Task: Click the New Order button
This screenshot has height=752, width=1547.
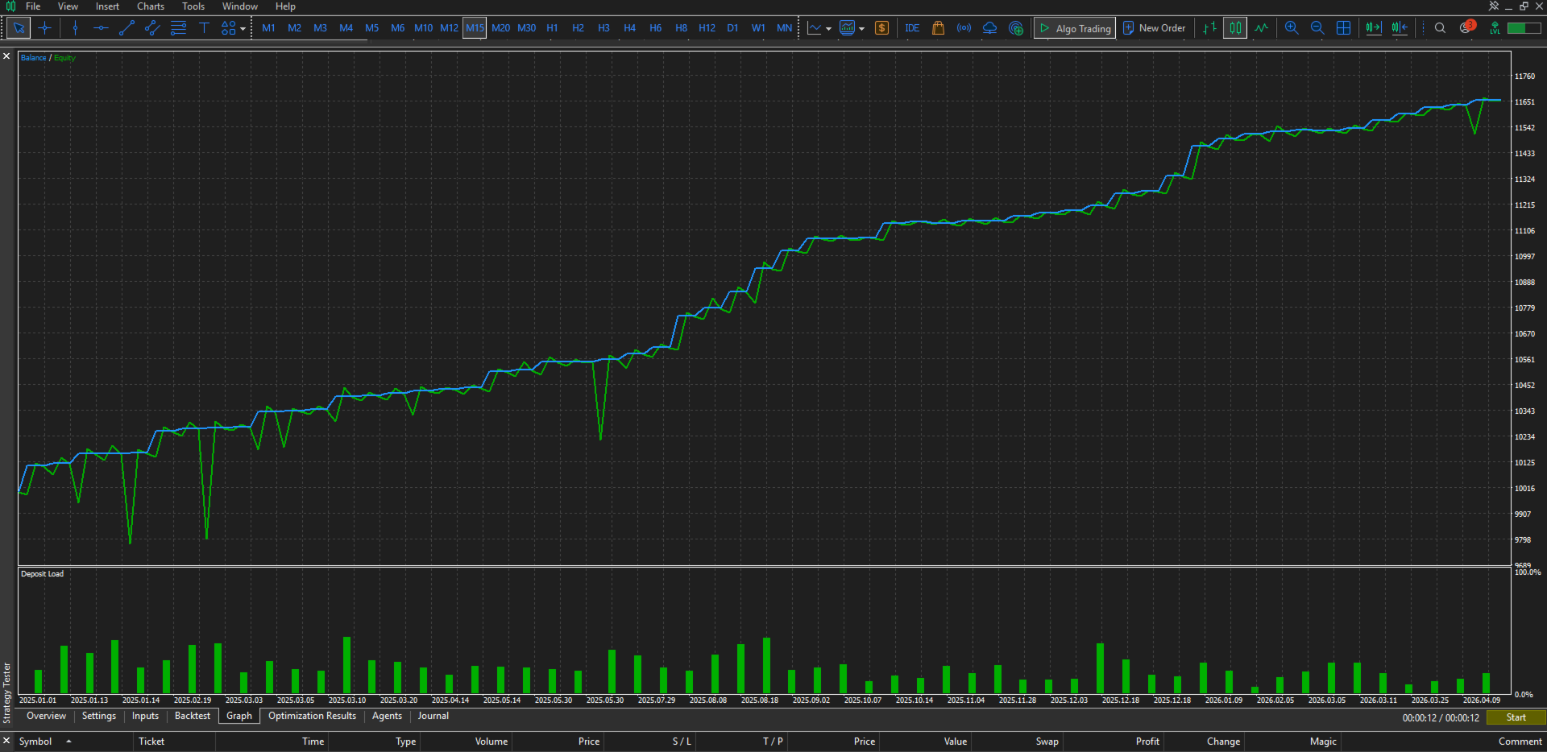Action: pyautogui.click(x=1154, y=28)
